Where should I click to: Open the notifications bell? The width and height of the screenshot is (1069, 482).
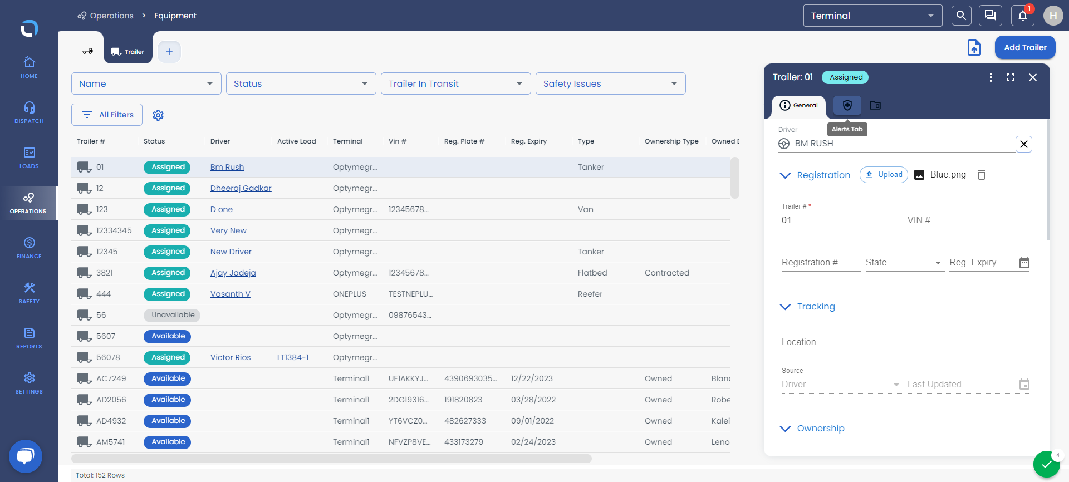point(1023,16)
